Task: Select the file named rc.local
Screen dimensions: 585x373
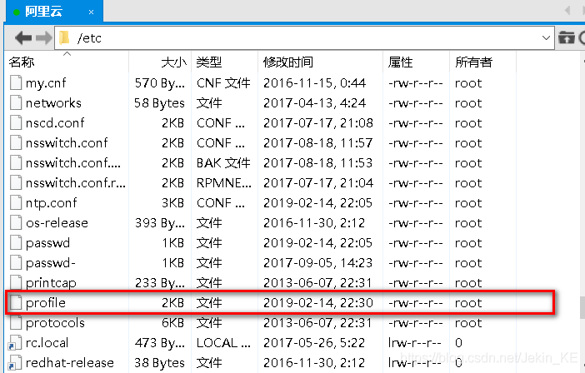Action: pos(47,343)
